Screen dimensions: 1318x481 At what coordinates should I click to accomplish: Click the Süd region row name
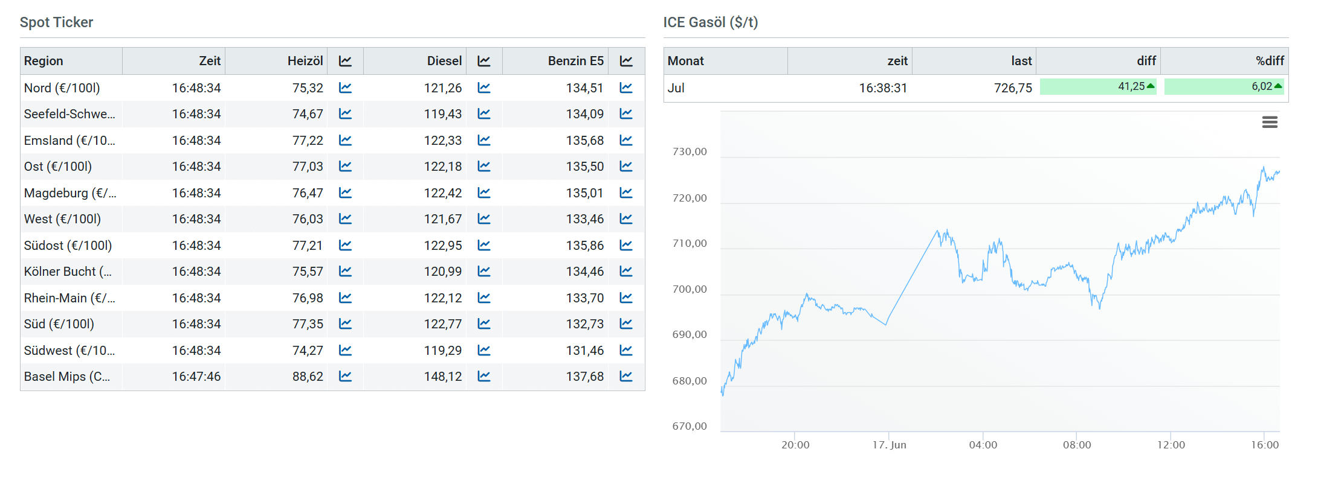pyautogui.click(x=59, y=324)
